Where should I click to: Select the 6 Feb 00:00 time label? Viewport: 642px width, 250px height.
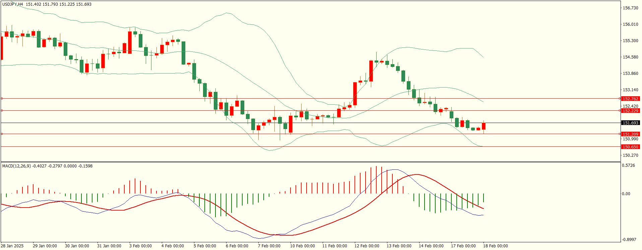tap(237, 246)
